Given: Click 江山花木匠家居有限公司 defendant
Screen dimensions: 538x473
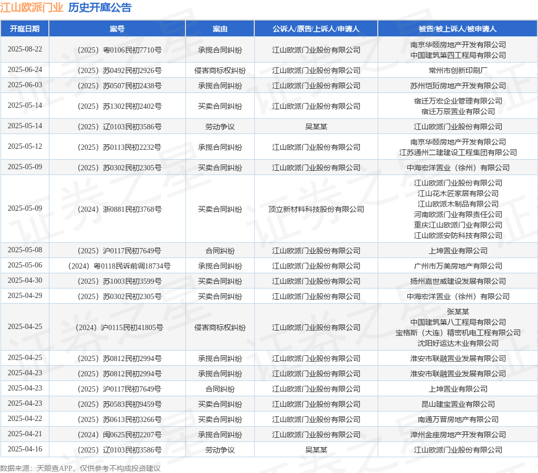Looking at the screenshot, I should click(x=458, y=193).
